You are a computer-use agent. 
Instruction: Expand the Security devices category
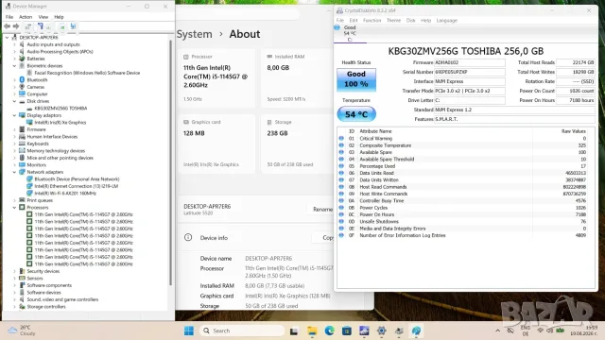[x=15, y=271]
